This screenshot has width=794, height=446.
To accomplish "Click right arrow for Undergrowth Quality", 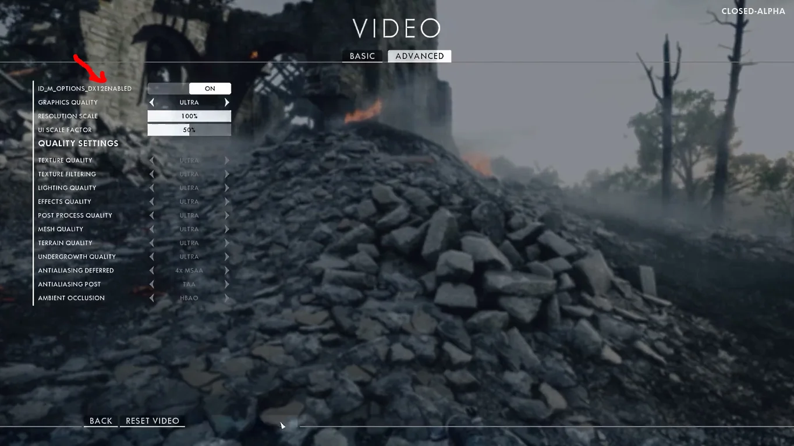I will (226, 257).
